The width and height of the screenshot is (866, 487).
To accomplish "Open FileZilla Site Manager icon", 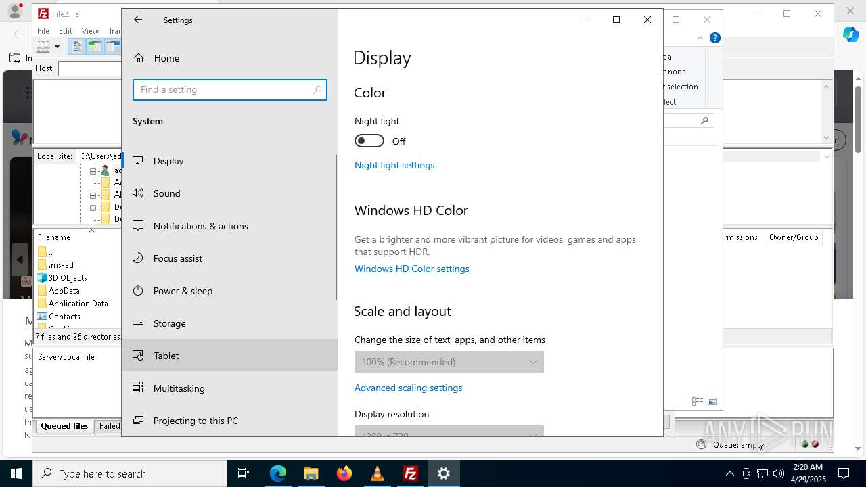I will 43,47.
